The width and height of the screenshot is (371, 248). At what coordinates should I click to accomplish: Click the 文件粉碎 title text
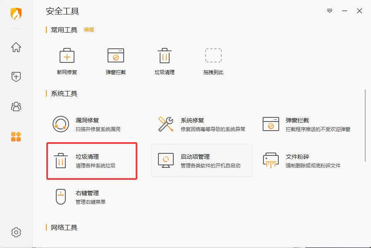click(x=297, y=157)
